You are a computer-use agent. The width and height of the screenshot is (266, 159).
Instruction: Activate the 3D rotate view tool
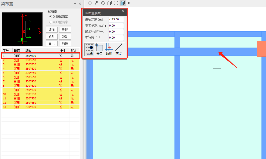[x=103, y=3]
